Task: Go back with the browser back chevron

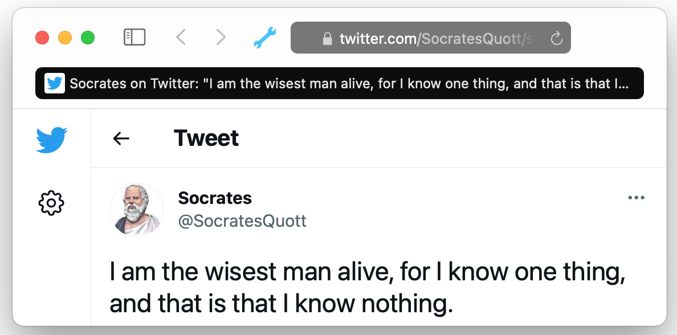Action: [181, 38]
